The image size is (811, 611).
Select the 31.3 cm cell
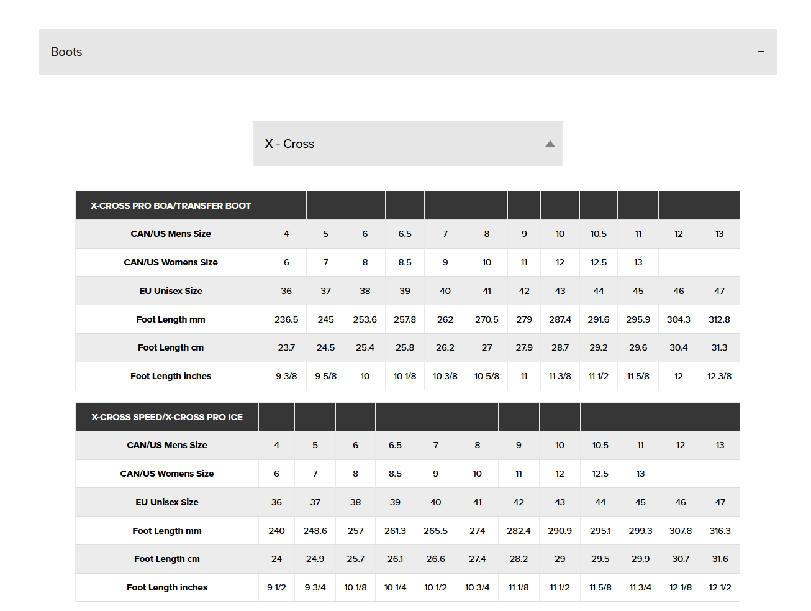tap(719, 347)
